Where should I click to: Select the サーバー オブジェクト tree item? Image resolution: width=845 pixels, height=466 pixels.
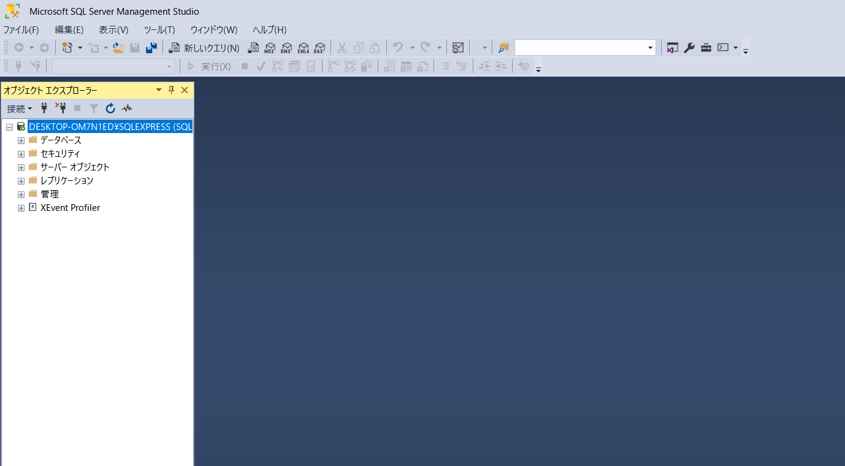[x=75, y=167]
